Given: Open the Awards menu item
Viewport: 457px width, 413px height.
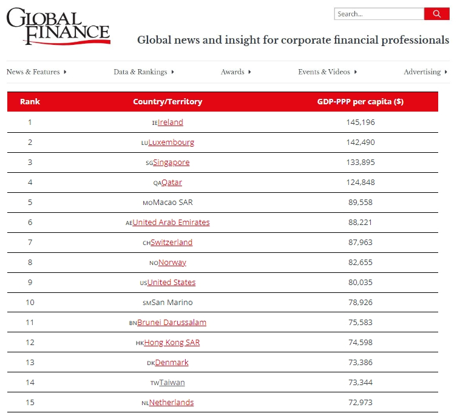Looking at the screenshot, I should [232, 72].
